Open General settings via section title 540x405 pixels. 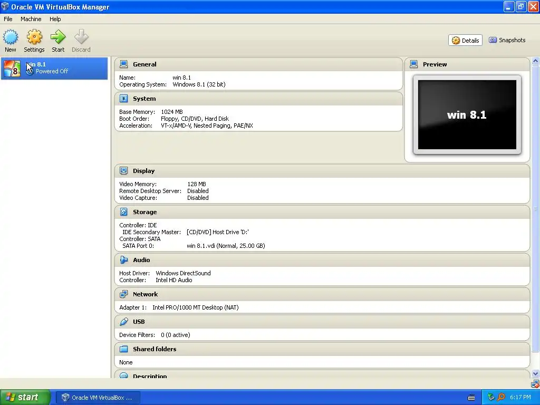[x=144, y=64]
